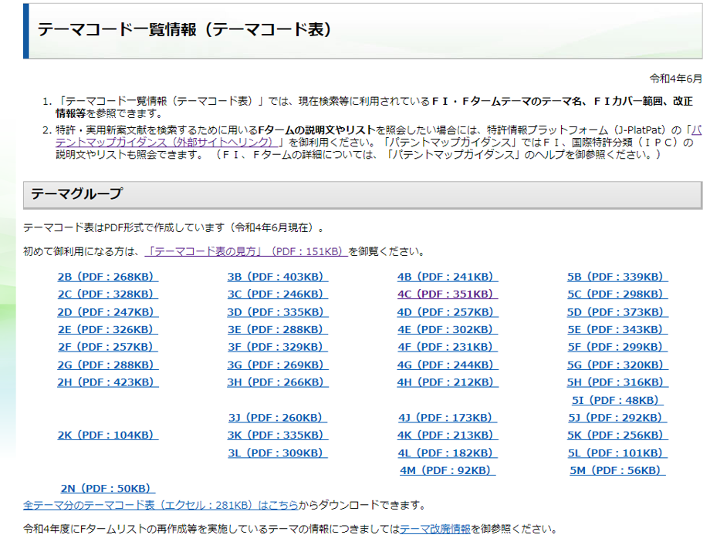Select the 2H (PDF: 423KB) link
The image size is (710, 555).
point(108,382)
